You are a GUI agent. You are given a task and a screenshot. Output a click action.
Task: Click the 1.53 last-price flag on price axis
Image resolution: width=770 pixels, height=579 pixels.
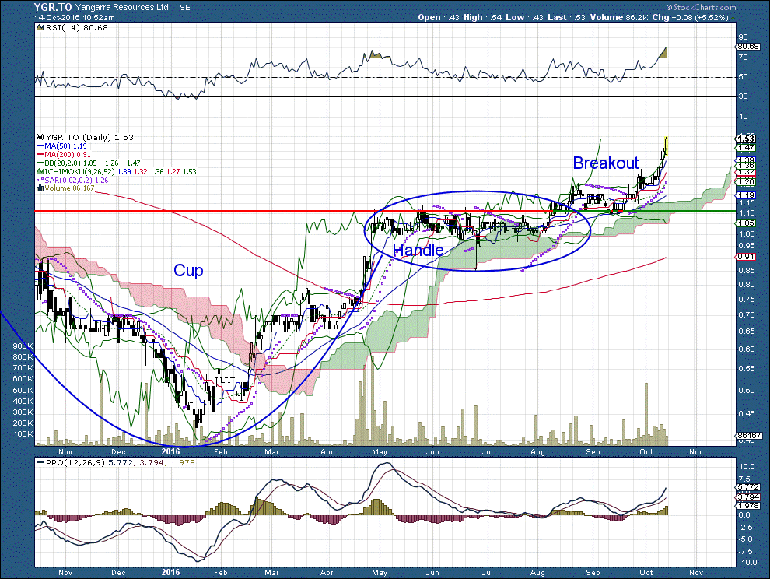click(x=747, y=139)
